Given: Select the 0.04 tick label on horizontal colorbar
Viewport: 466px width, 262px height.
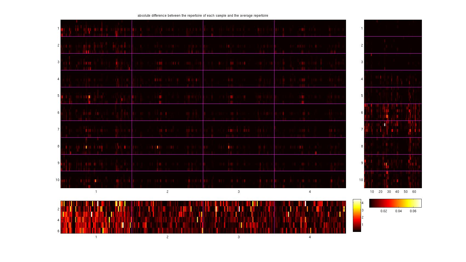Looking at the screenshot, I should [398, 211].
